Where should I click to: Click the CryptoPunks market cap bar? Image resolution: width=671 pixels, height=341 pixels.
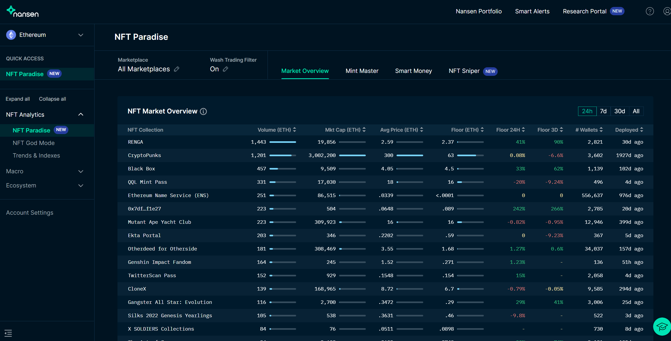click(352, 155)
